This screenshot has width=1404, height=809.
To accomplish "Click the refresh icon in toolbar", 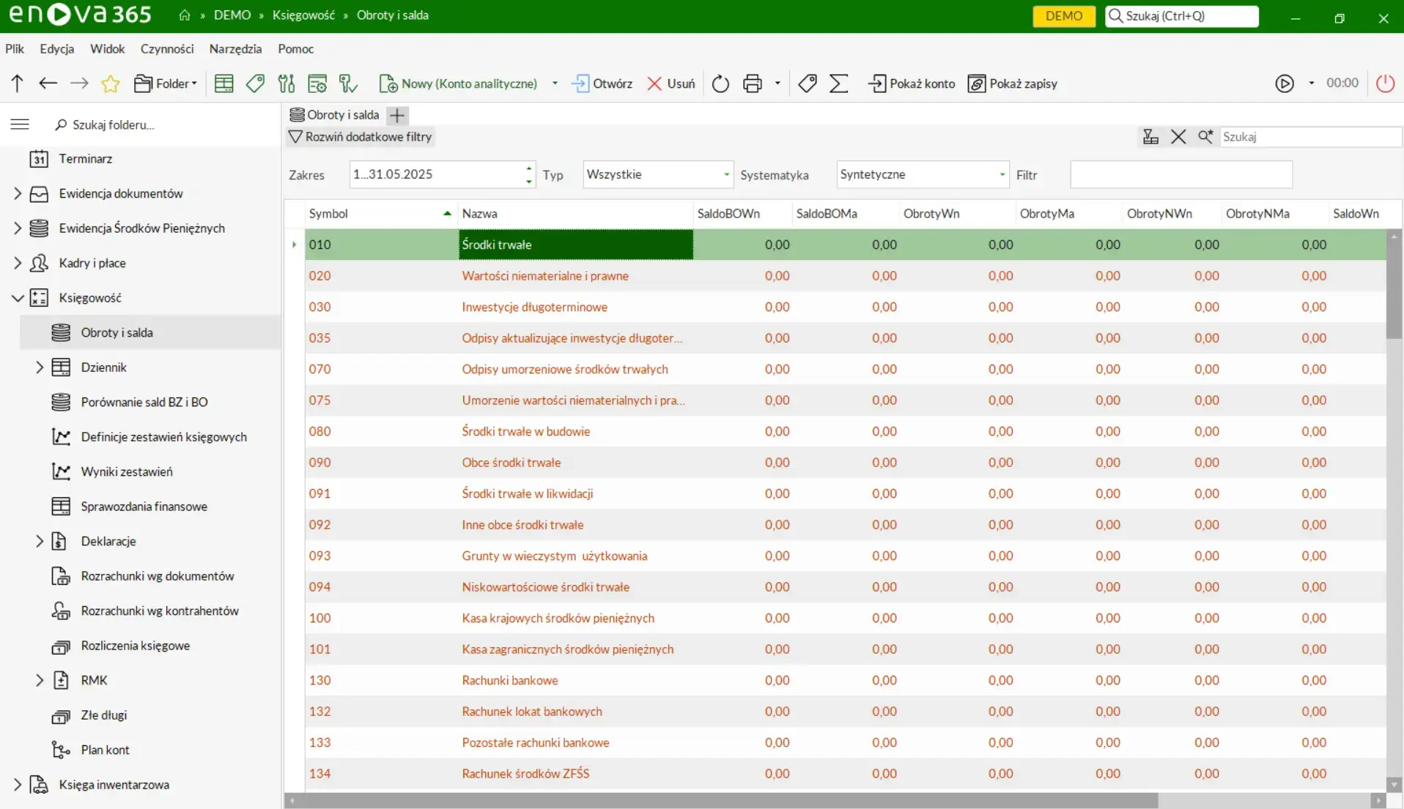I will tap(720, 83).
